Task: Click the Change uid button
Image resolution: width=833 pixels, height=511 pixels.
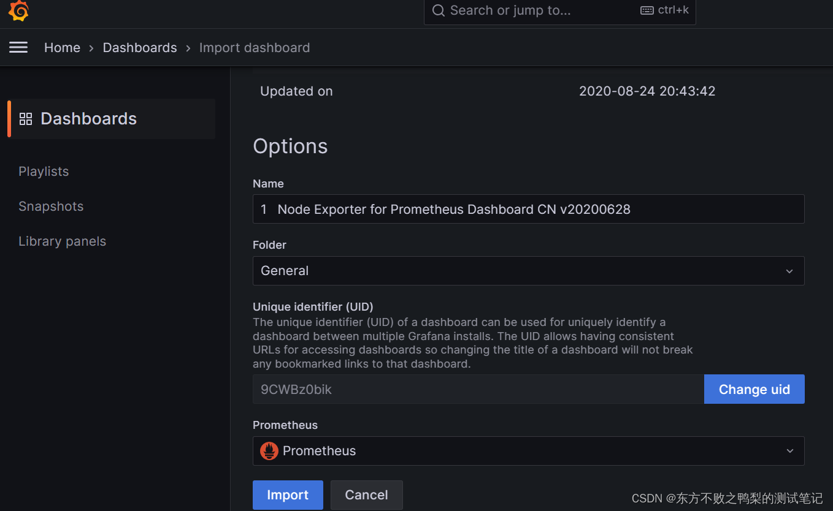Action: tap(754, 389)
